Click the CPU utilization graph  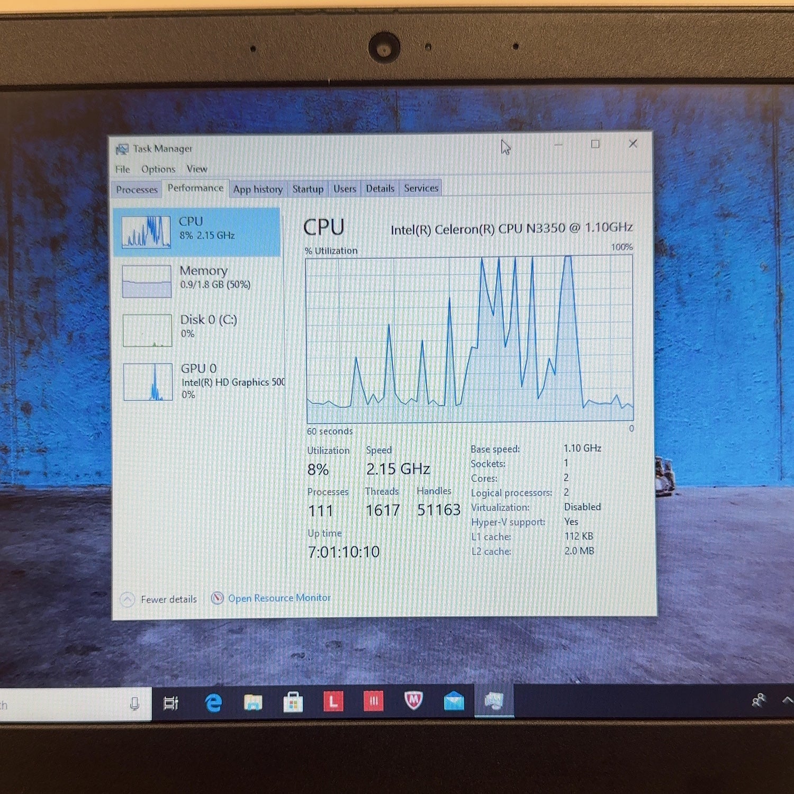[x=470, y=339]
